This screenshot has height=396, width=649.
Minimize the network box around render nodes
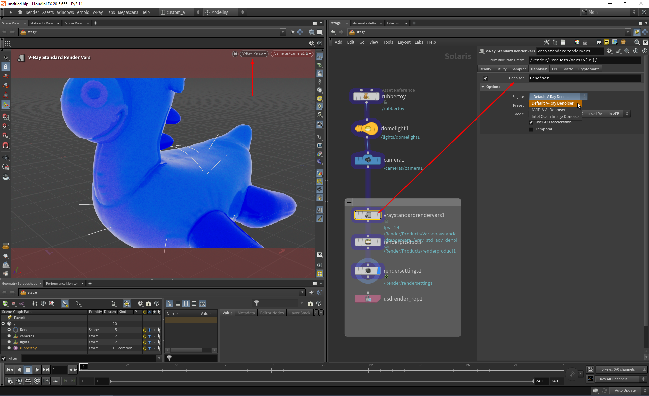coord(349,202)
